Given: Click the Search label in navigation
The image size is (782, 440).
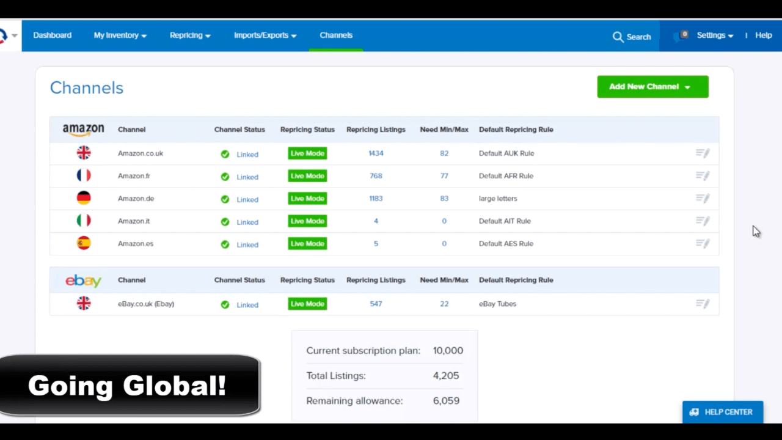Looking at the screenshot, I should 638,37.
